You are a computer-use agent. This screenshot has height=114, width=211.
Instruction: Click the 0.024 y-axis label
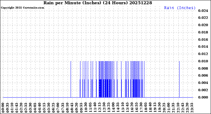tap(203, 11)
